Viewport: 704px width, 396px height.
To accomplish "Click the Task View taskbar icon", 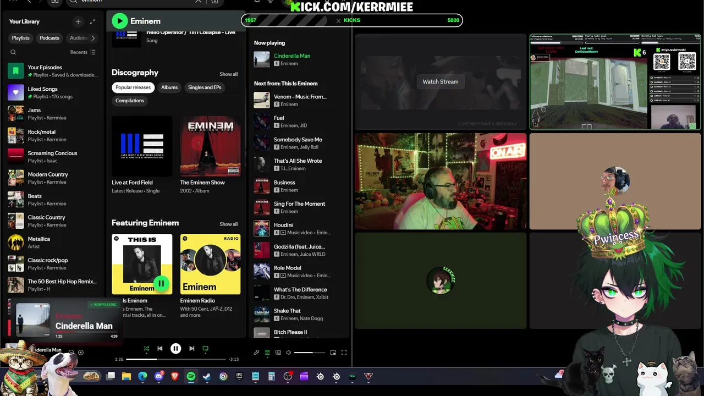I will click(x=111, y=376).
